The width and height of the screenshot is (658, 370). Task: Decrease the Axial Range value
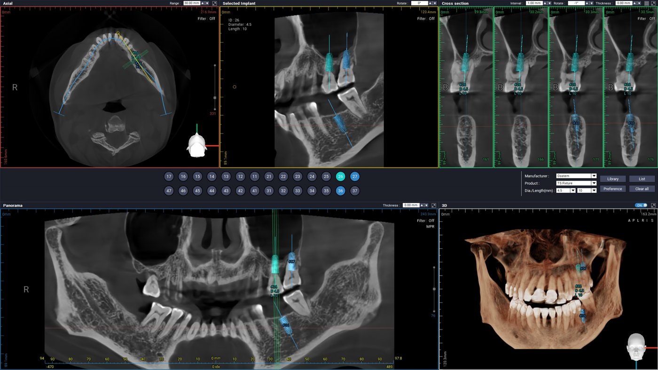coord(207,3)
